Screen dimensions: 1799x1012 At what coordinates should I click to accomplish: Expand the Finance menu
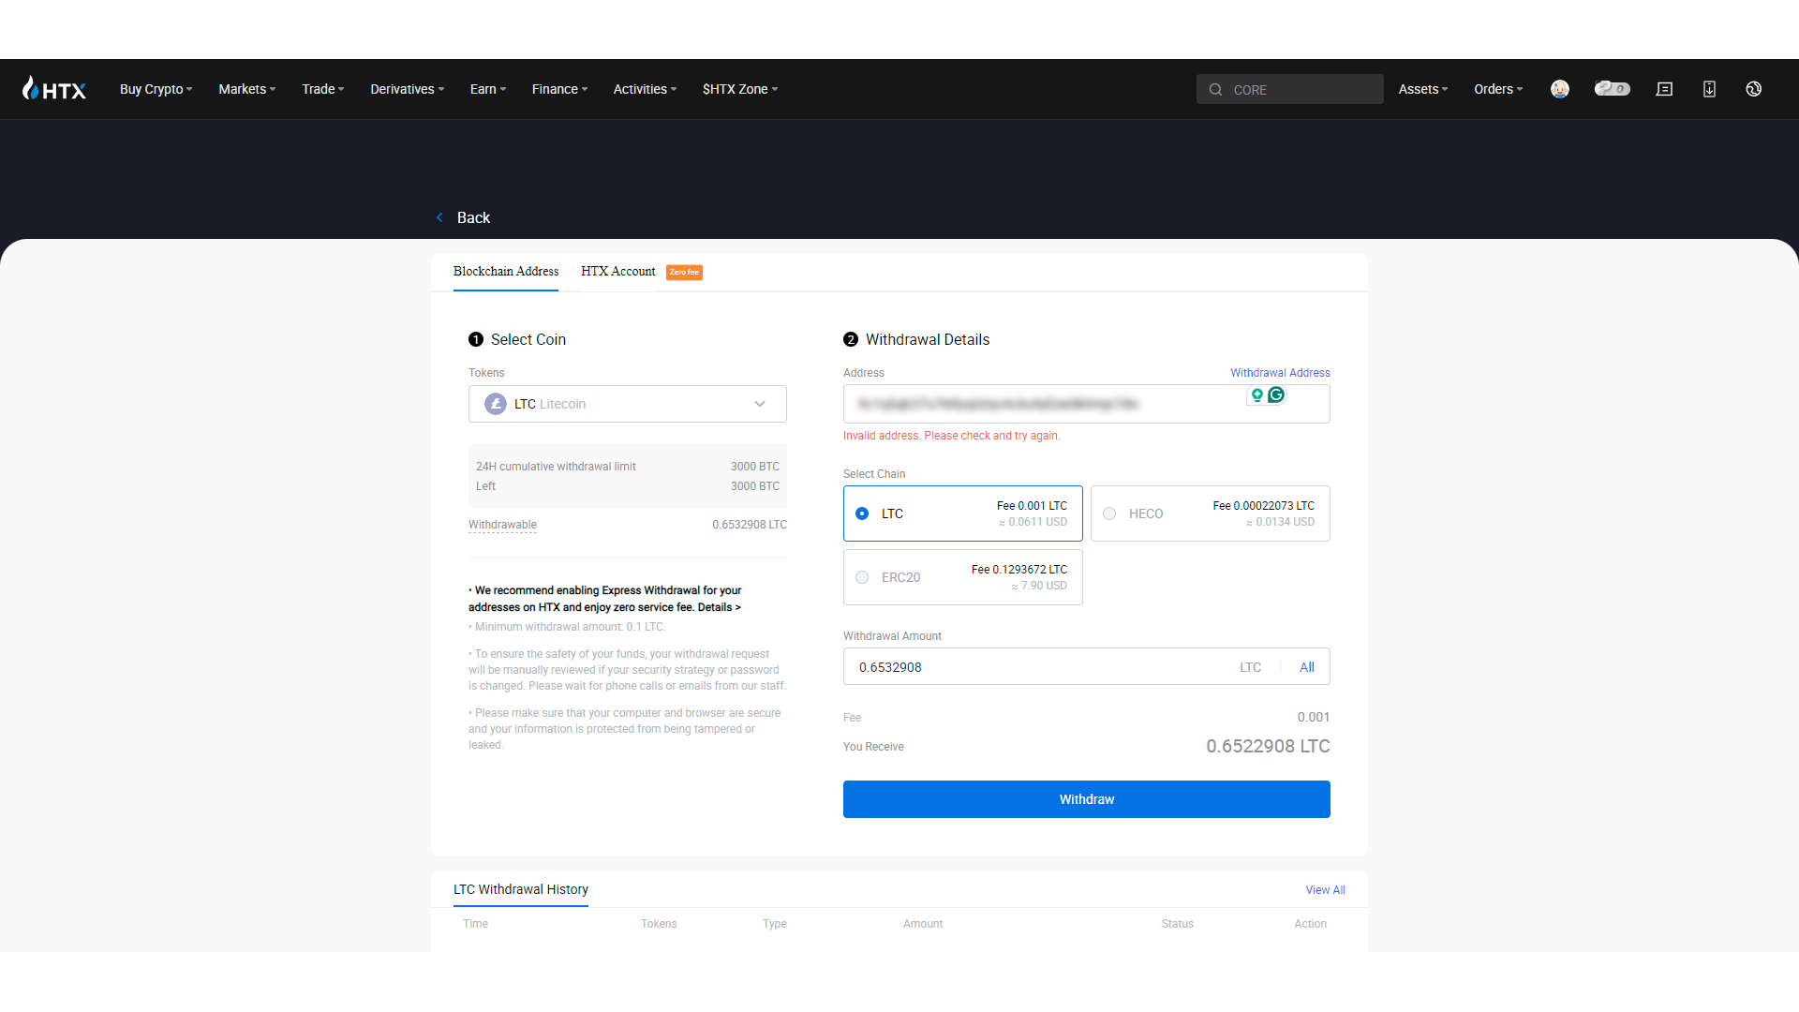coord(560,89)
